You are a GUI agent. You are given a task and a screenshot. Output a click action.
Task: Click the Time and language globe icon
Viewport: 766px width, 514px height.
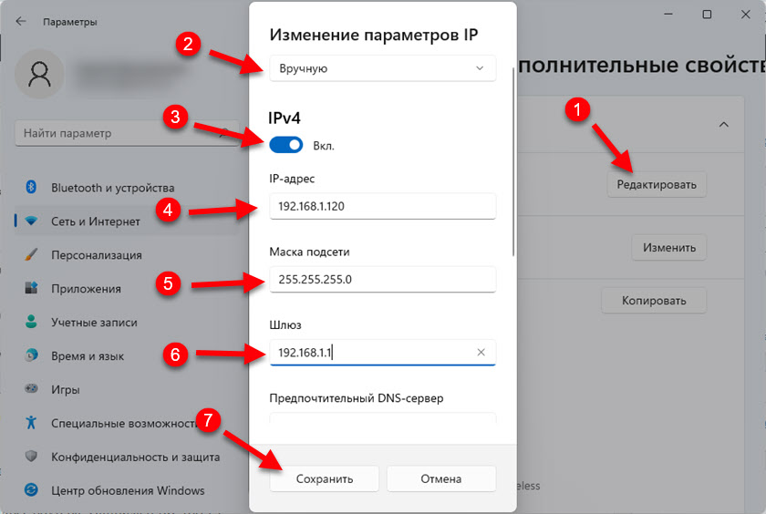pos(30,356)
